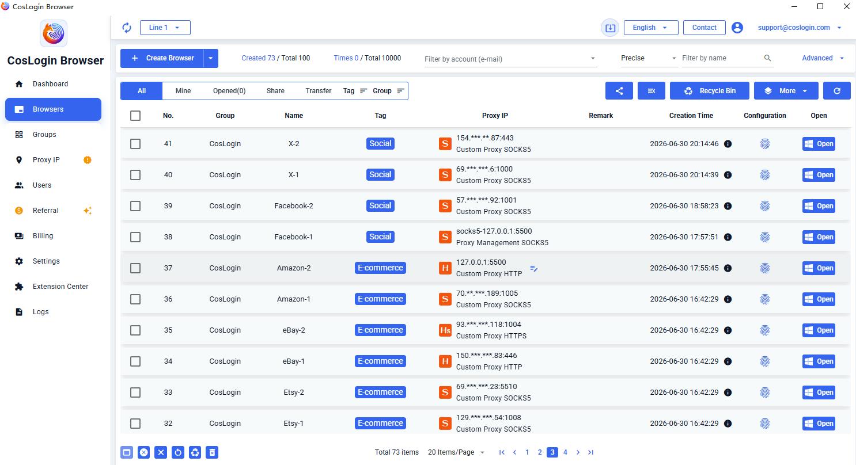Edit proxy icon in Amazon-2 row
This screenshot has width=856, height=465.
(534, 269)
